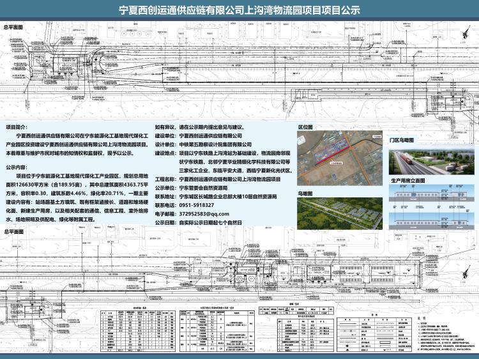Click the 公示单位 宁东管委会自然资源局 line
The height and width of the screenshot is (359, 479).
(191, 188)
